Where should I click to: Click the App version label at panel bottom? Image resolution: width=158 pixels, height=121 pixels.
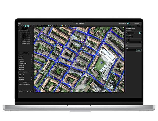coord(29,91)
